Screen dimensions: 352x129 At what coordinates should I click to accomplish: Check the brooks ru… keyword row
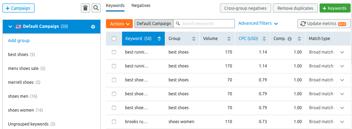pos(114,122)
